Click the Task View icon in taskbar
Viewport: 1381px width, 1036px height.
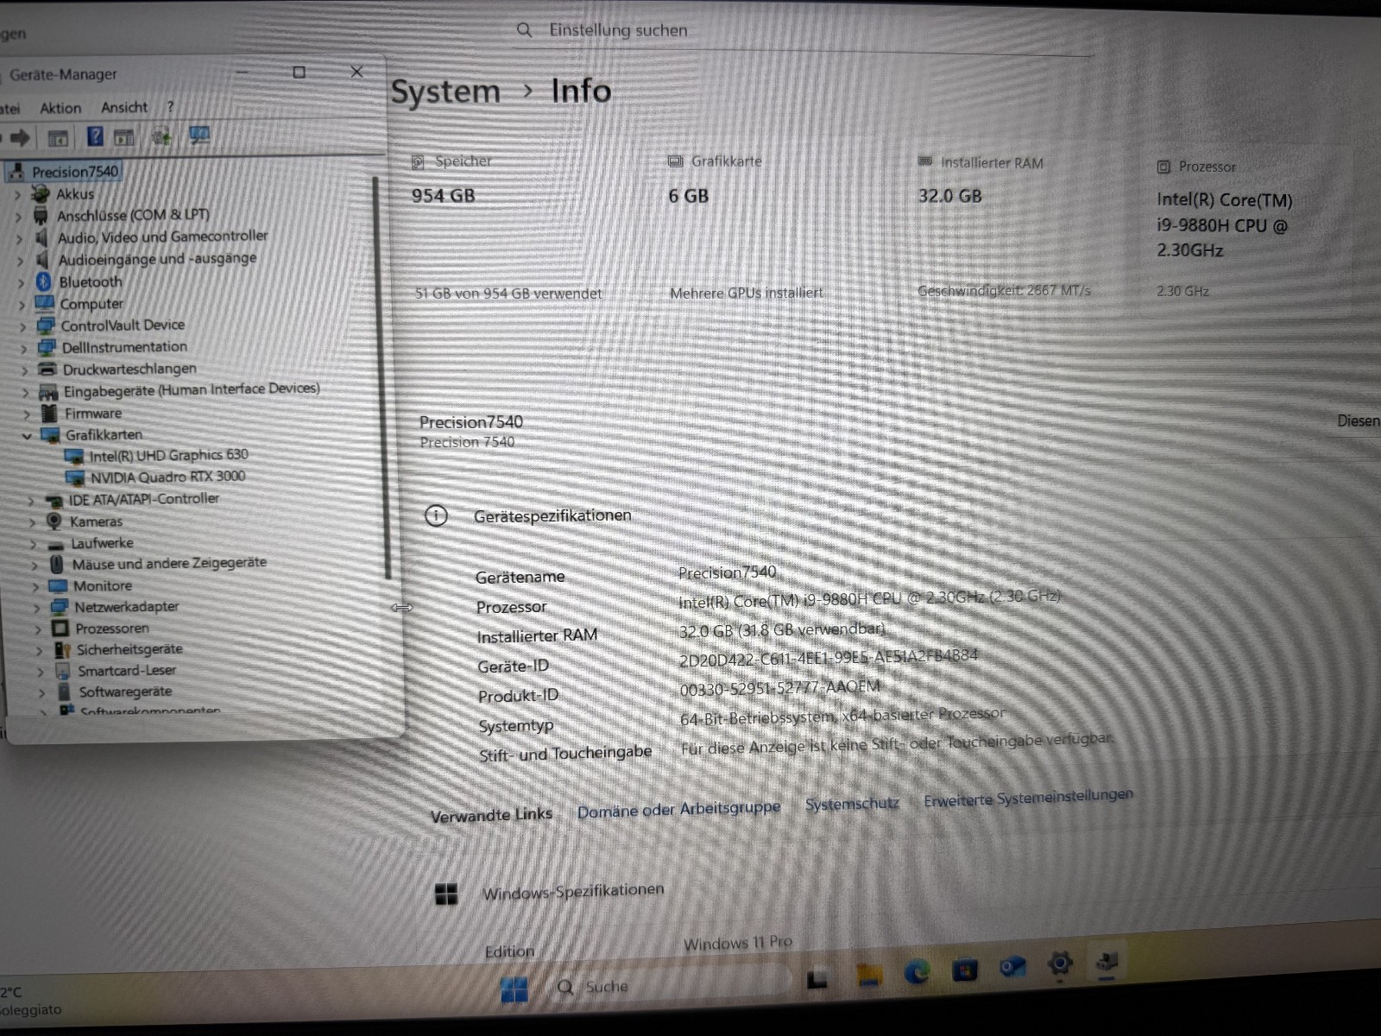[x=817, y=978]
